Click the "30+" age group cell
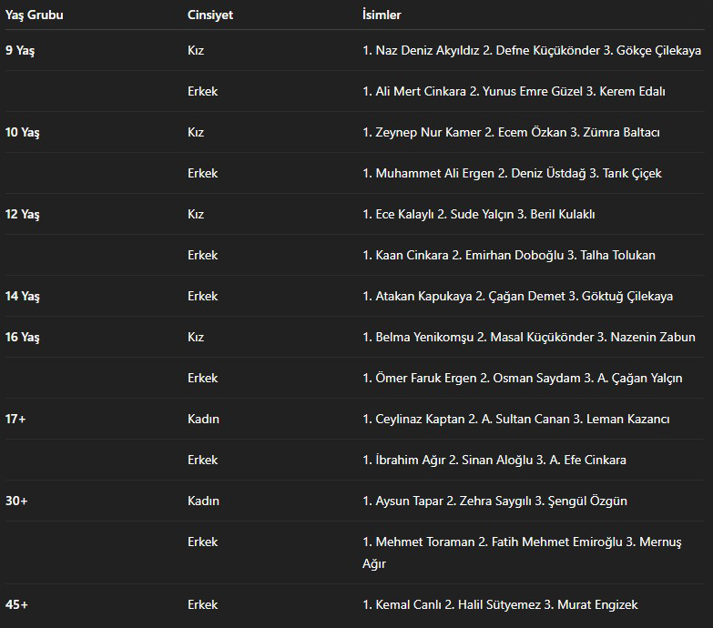This screenshot has width=713, height=628. tap(16, 501)
